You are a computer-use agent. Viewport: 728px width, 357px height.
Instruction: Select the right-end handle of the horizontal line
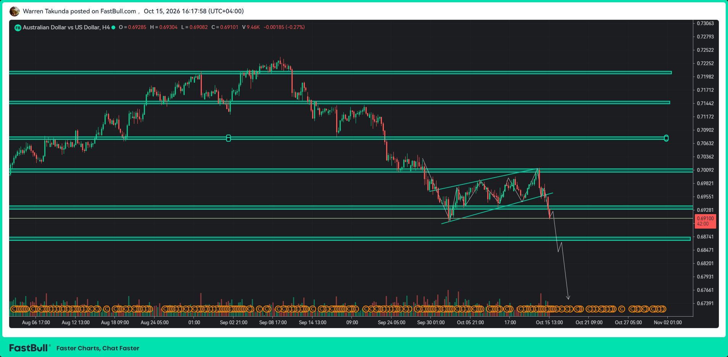[666, 138]
